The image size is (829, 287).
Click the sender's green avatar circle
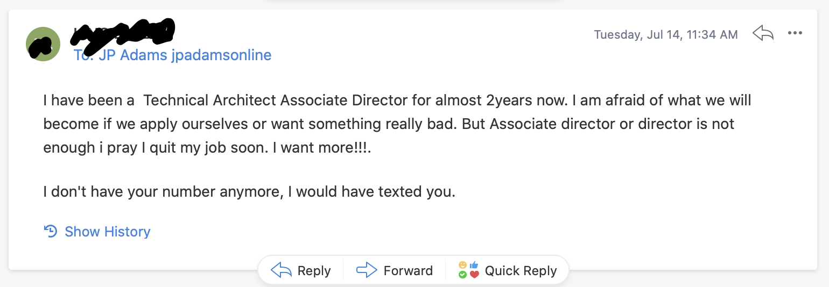[x=43, y=44]
